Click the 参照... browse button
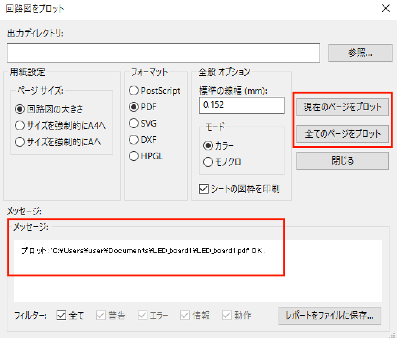Screen dimensions: 397x338 click(x=360, y=52)
